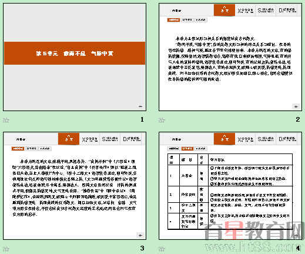Click the star icon below slide 3
Image resolution: width=305 pixels, height=254 pixels.
click(6, 249)
